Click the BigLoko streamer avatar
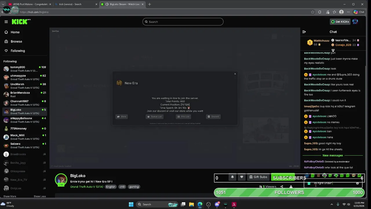This screenshot has height=209, width=371. pyautogui.click(x=61, y=180)
